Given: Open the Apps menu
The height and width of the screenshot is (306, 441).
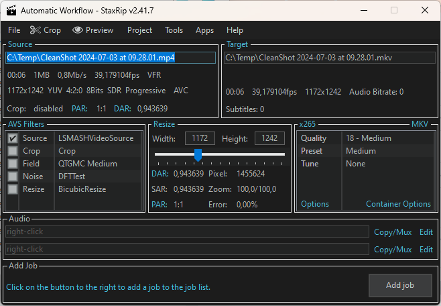Looking at the screenshot, I should (204, 30).
